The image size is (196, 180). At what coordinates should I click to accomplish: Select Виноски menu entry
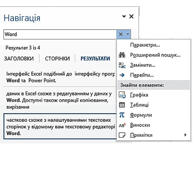coord(154,125)
